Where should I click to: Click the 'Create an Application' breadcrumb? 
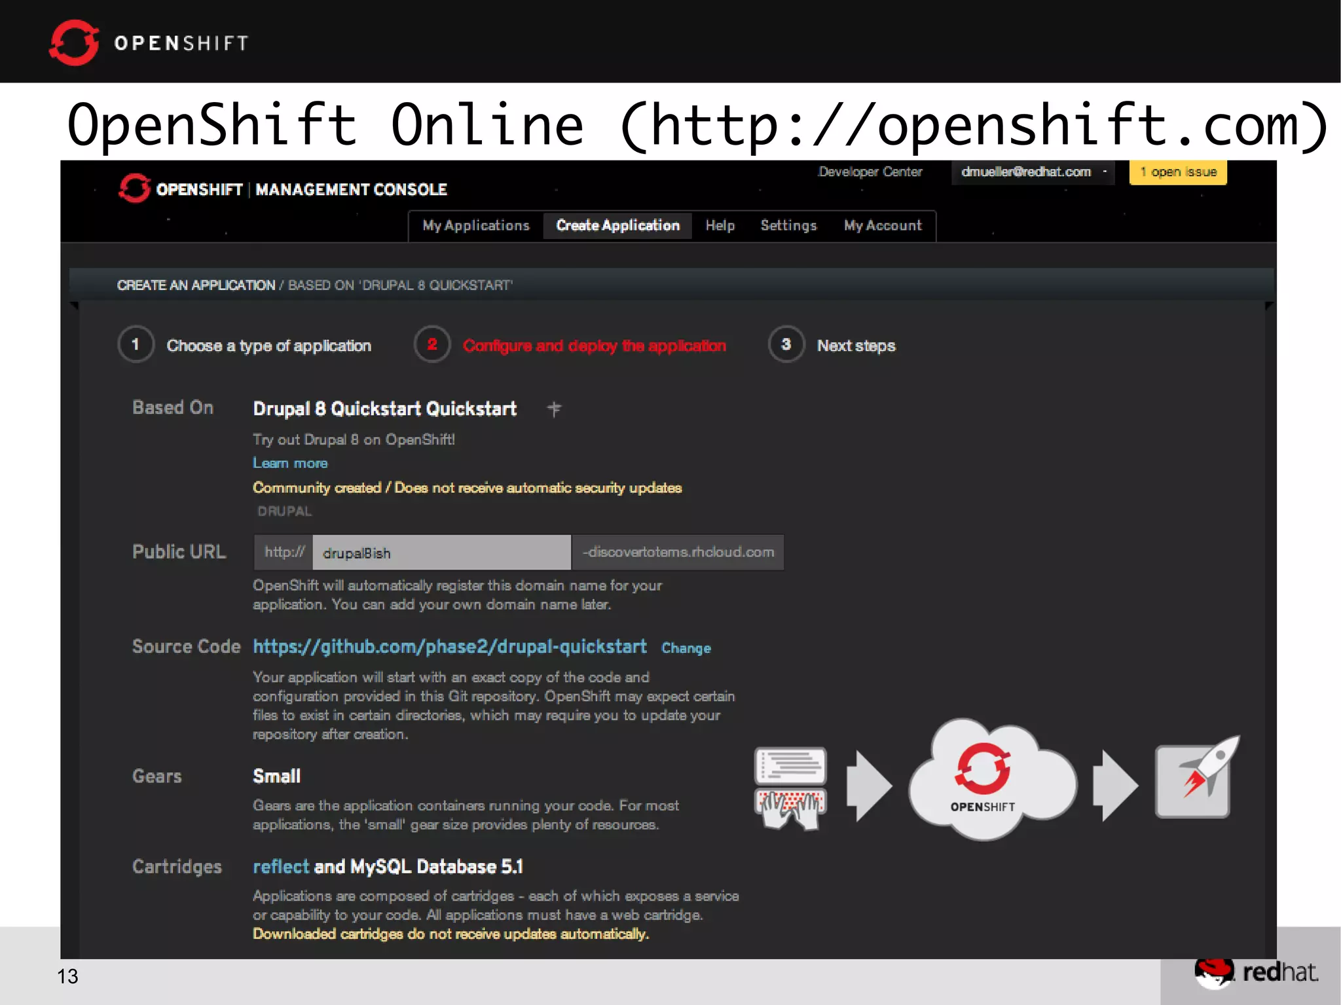point(196,285)
